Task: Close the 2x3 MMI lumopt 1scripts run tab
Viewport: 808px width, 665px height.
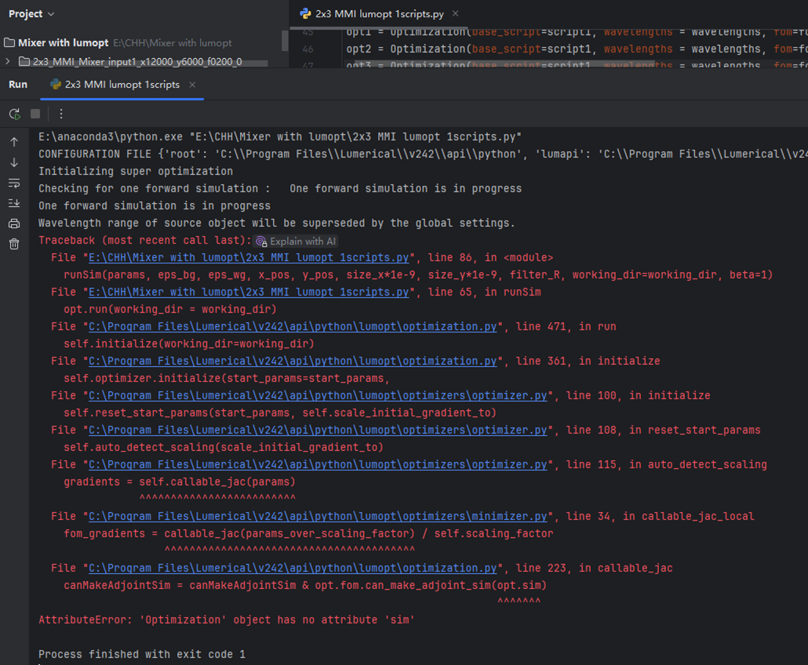Action: (192, 85)
